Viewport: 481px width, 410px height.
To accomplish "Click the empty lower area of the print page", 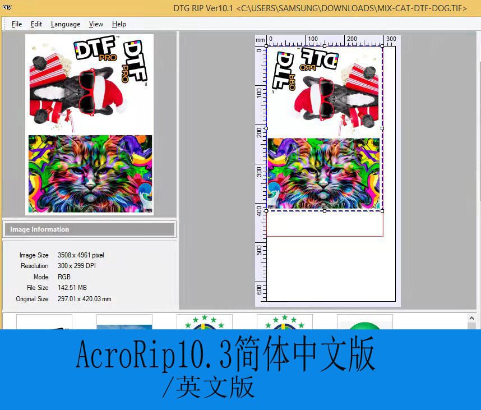I will click(325, 264).
